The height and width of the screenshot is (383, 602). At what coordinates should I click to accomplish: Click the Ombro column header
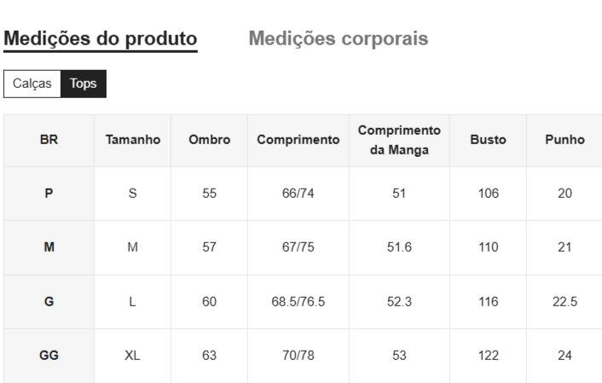click(209, 140)
